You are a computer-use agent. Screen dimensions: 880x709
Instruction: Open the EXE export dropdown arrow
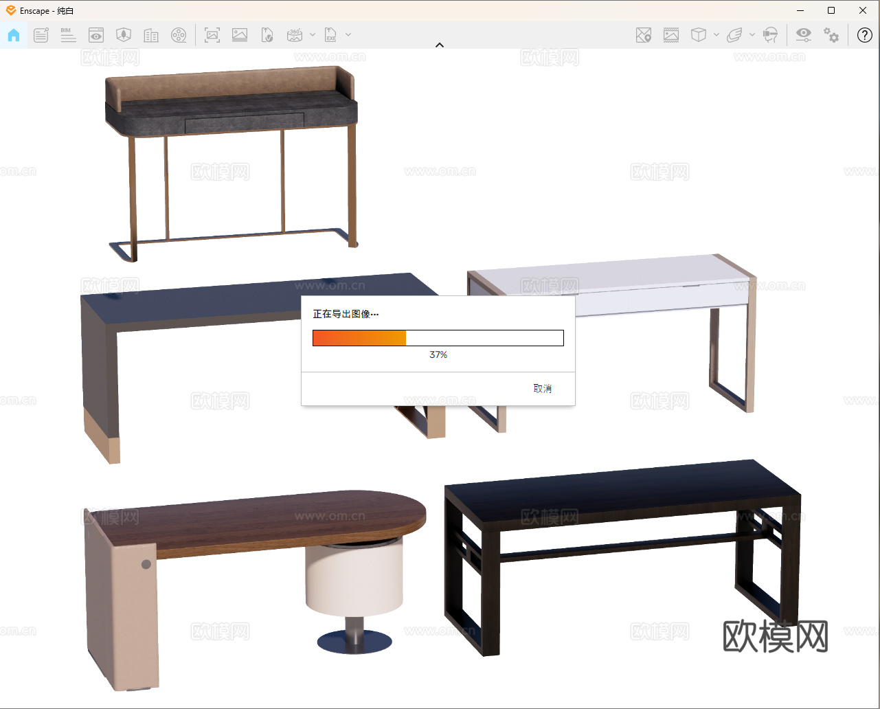coord(348,35)
